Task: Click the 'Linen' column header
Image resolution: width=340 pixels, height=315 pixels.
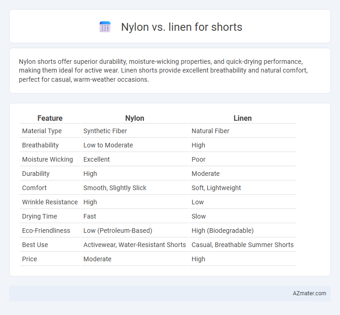Action: pos(243,118)
